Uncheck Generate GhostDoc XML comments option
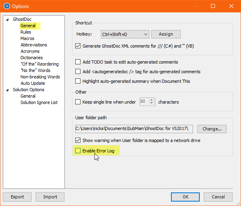 click(78, 46)
